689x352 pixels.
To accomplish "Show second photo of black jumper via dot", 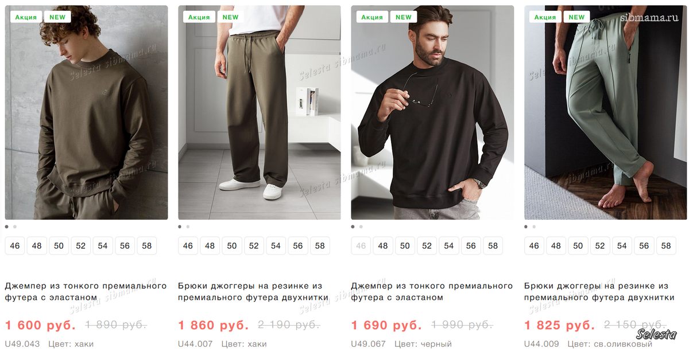I will point(361,226).
